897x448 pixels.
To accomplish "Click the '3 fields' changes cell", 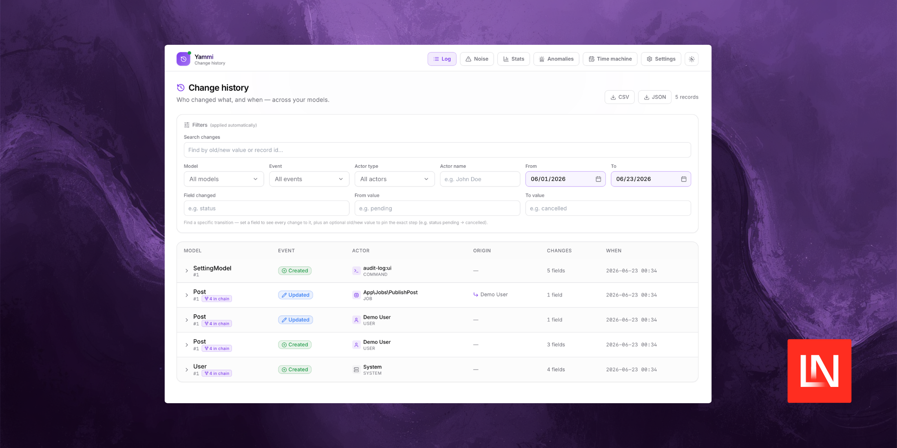I will [x=556, y=345].
